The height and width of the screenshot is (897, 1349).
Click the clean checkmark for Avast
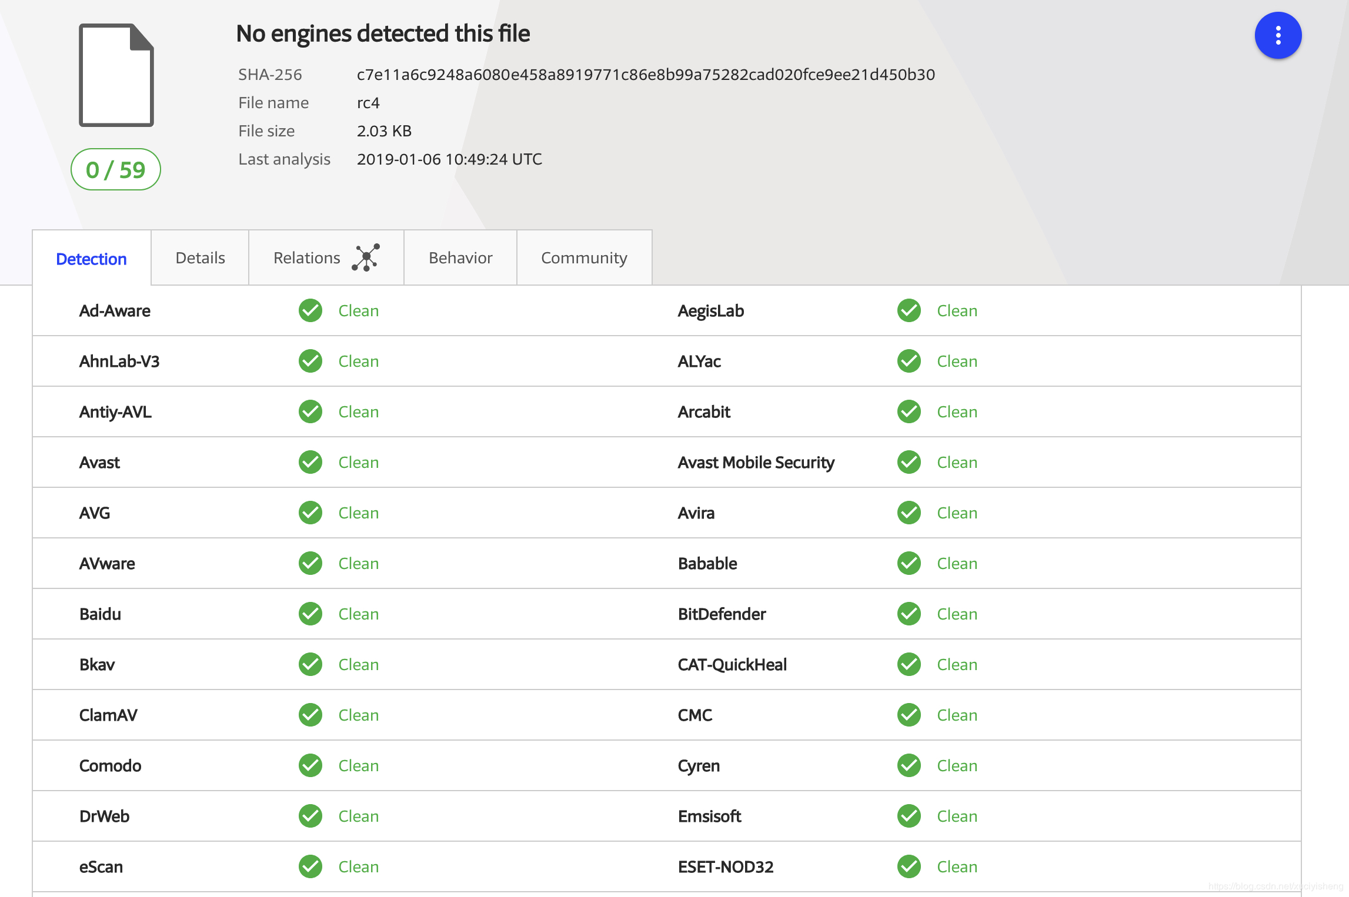click(310, 462)
